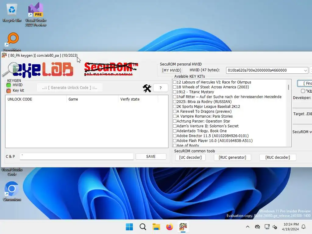Check 2025: Bitva za Rodiny (RUSSIAN)
The width and height of the screenshot is (312, 234).
[x=175, y=102]
